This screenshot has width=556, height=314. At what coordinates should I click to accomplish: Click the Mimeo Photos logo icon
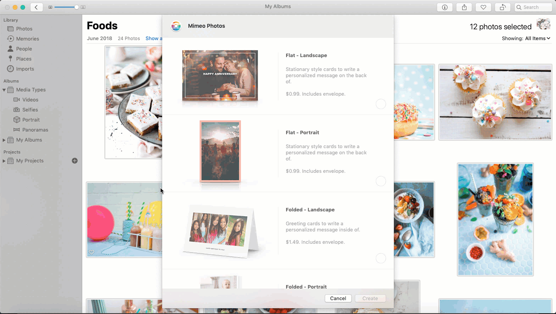coord(176,26)
